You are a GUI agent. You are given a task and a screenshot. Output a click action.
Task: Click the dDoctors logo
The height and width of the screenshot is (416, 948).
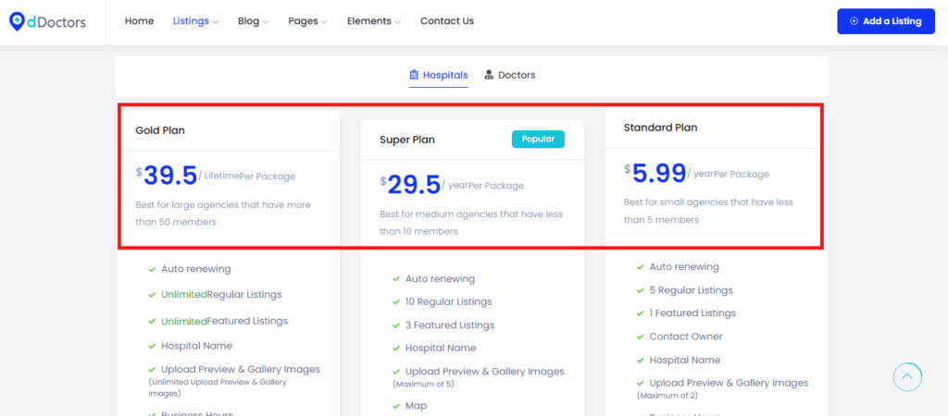tap(48, 22)
